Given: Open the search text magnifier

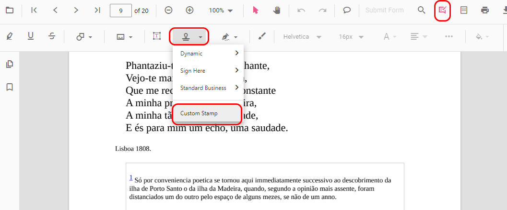Looking at the screenshot, I should 421,11.
